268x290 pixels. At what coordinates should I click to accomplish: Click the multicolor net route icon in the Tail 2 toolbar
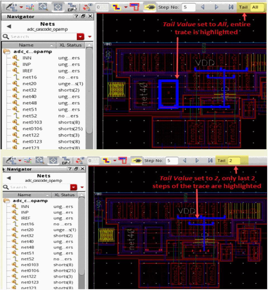28,160
